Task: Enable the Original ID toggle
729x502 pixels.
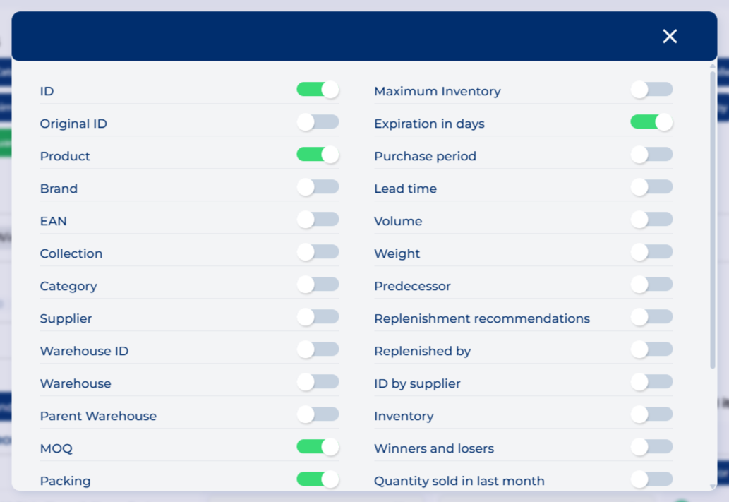Action: click(318, 122)
